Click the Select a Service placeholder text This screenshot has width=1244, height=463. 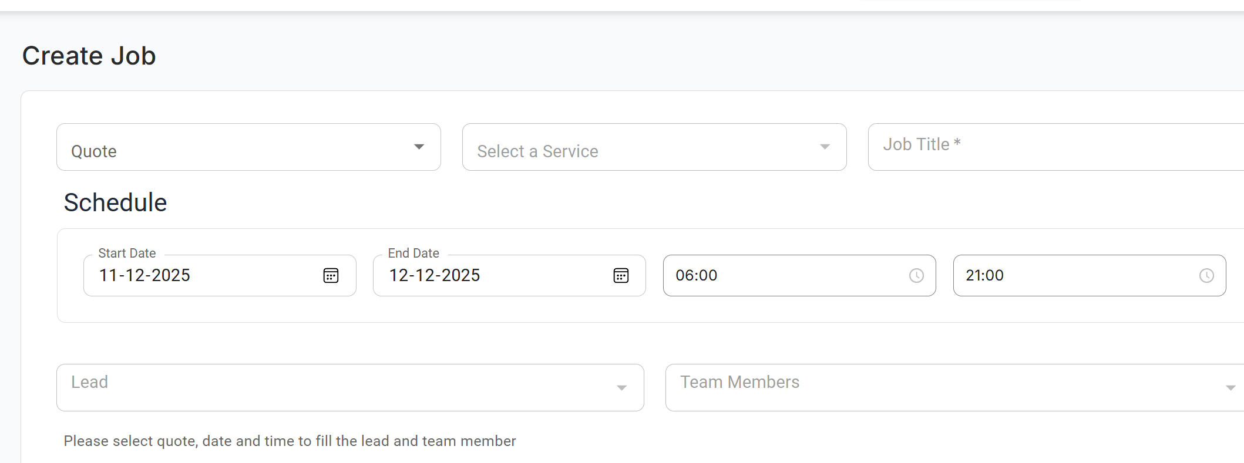[x=537, y=151]
